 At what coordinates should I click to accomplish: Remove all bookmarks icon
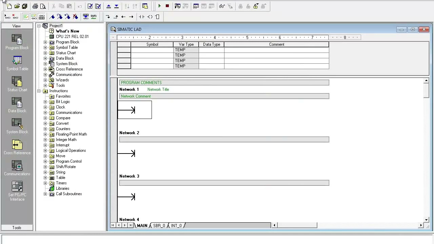pyautogui.click(x=75, y=17)
